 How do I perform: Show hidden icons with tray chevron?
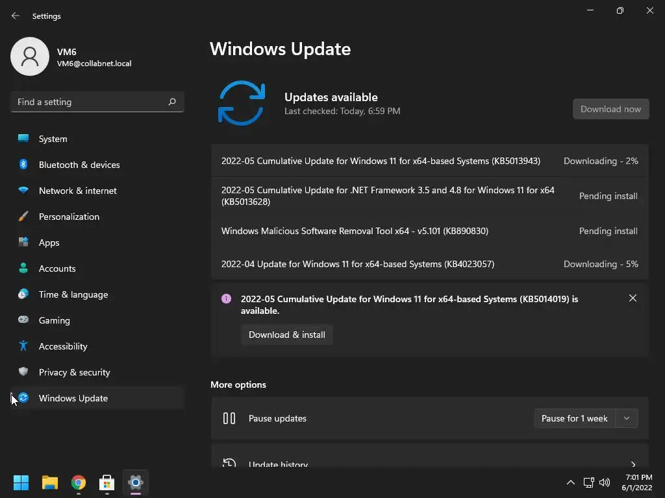click(571, 482)
